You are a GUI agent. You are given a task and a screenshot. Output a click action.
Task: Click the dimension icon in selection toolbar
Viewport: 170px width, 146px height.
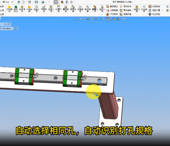click(6, 24)
